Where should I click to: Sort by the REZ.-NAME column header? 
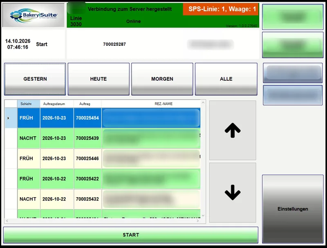(151, 104)
